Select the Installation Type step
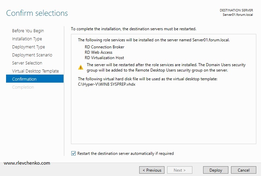 27,39
